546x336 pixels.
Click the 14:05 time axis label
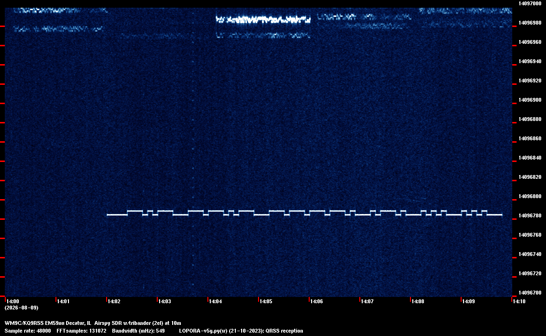click(x=266, y=301)
